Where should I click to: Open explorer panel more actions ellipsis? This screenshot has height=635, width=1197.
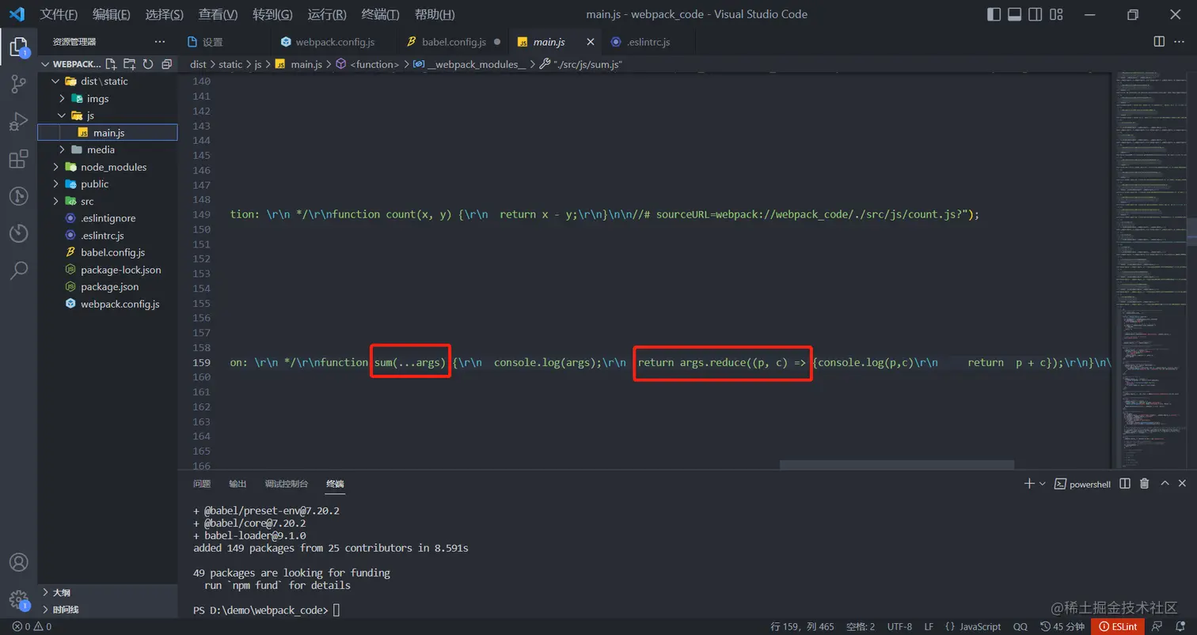coord(160,41)
